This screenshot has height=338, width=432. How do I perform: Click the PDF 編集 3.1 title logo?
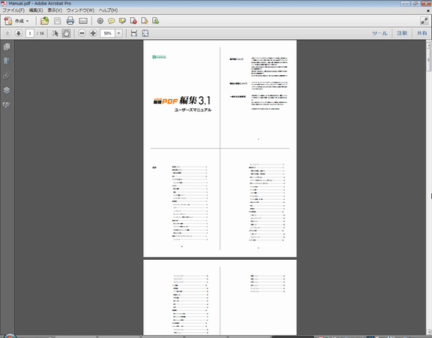click(182, 101)
